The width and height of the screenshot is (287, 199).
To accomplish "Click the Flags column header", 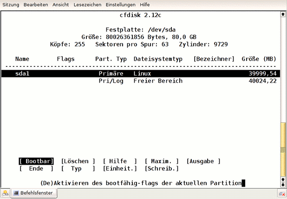I will [65, 59].
